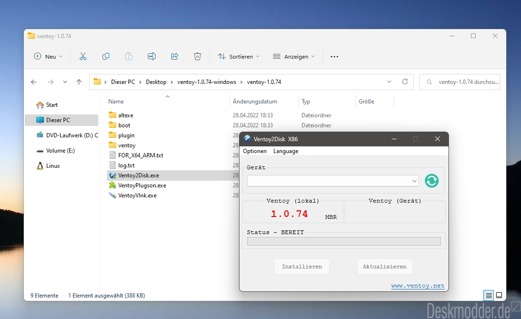521x319 pixels.
Task: Select VentoyVlnk.exe file icon
Action: pos(113,195)
